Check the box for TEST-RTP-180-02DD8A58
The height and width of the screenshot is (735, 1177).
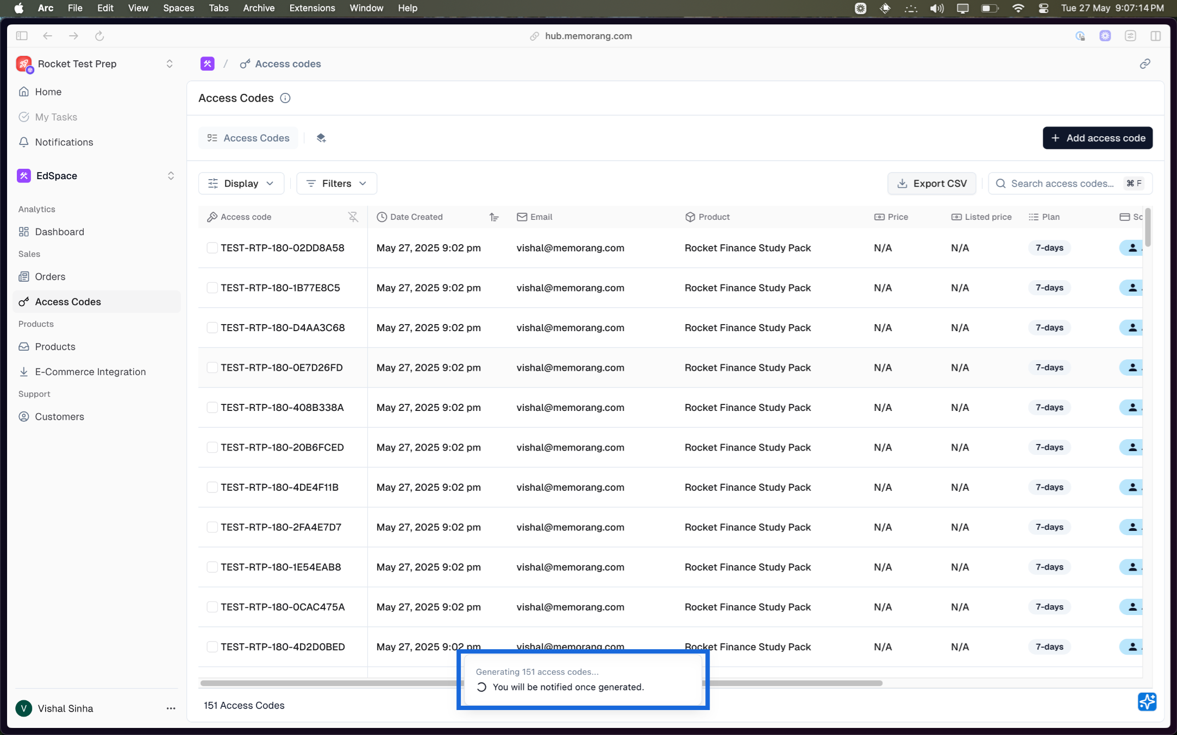point(212,248)
